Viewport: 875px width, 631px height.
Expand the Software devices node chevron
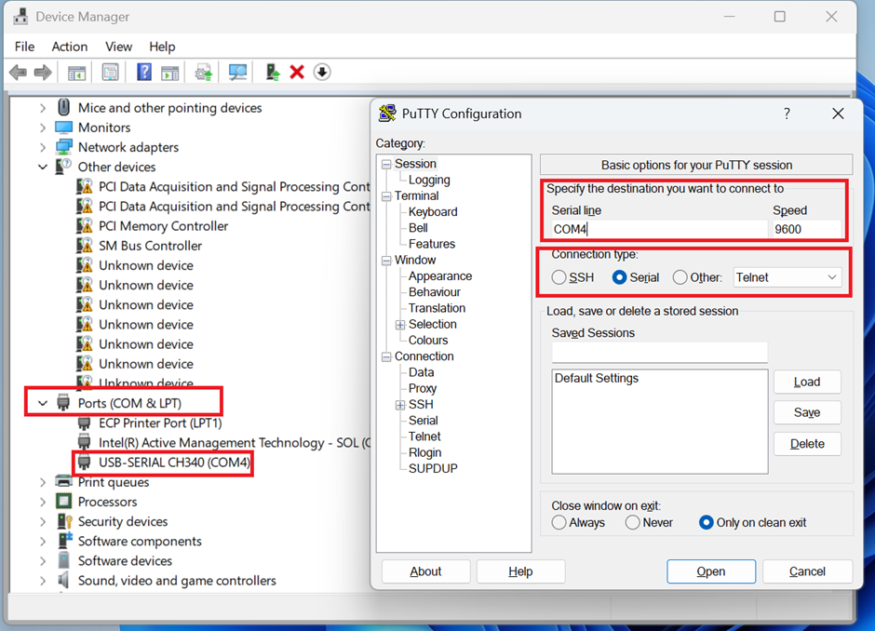43,560
